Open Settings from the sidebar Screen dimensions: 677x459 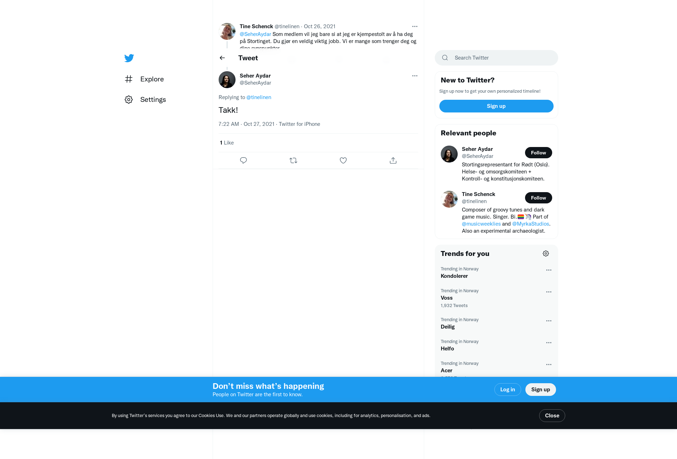coord(145,99)
